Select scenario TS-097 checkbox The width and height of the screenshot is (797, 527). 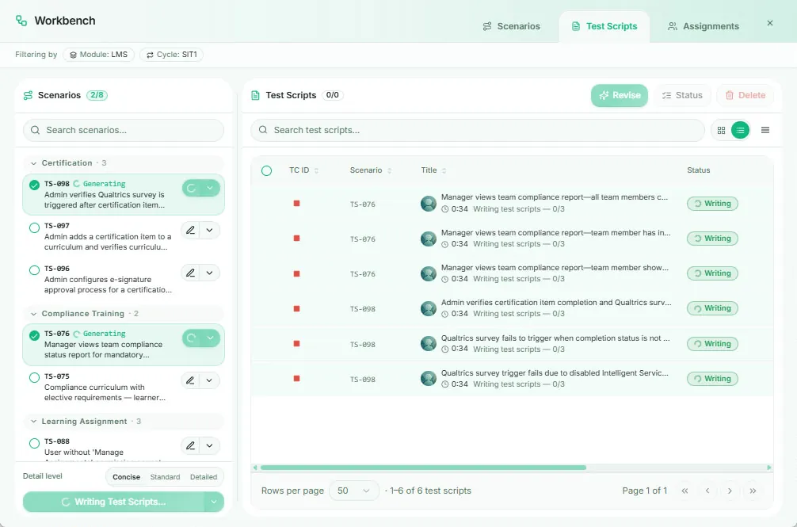tap(34, 227)
